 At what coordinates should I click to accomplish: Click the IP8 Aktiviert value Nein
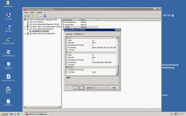104,43
